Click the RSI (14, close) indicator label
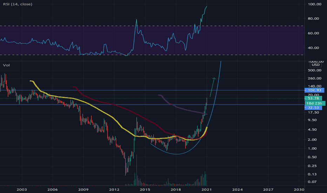327x193 pixels. coord(18,4)
